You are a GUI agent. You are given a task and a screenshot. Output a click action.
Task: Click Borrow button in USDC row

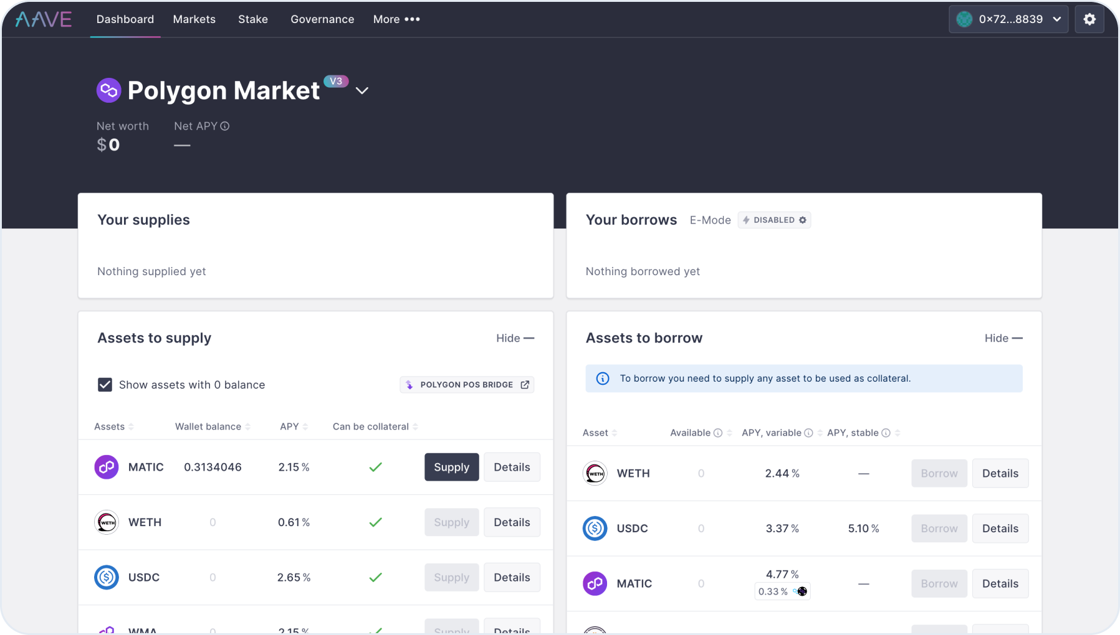click(939, 529)
